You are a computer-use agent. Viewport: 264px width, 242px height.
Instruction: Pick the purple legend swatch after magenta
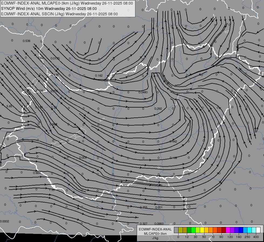click(x=232, y=230)
